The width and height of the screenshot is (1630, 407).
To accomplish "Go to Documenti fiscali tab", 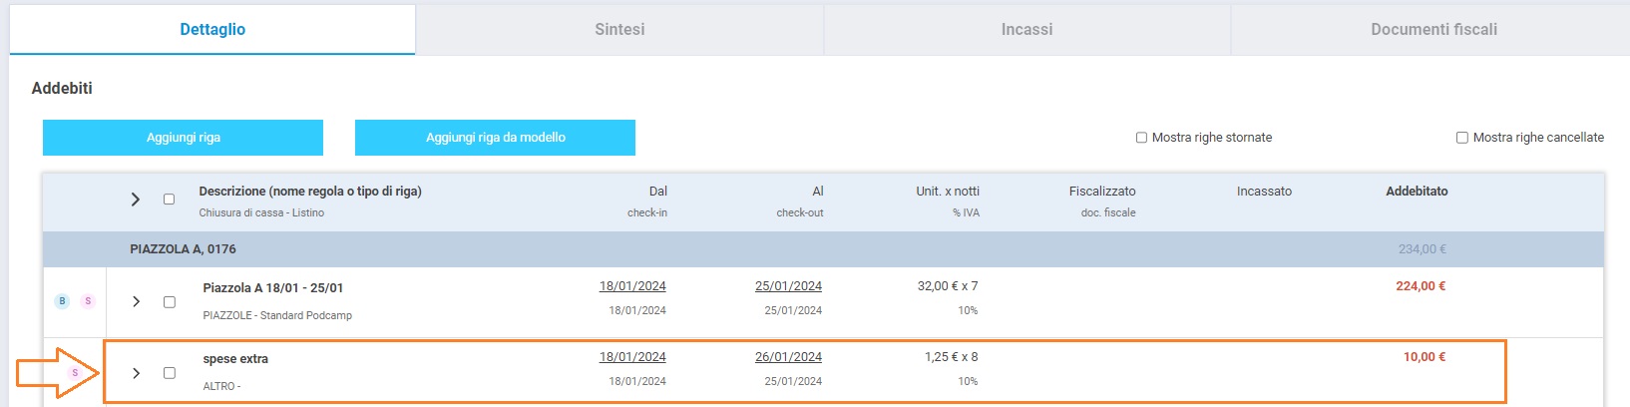I will (x=1433, y=30).
